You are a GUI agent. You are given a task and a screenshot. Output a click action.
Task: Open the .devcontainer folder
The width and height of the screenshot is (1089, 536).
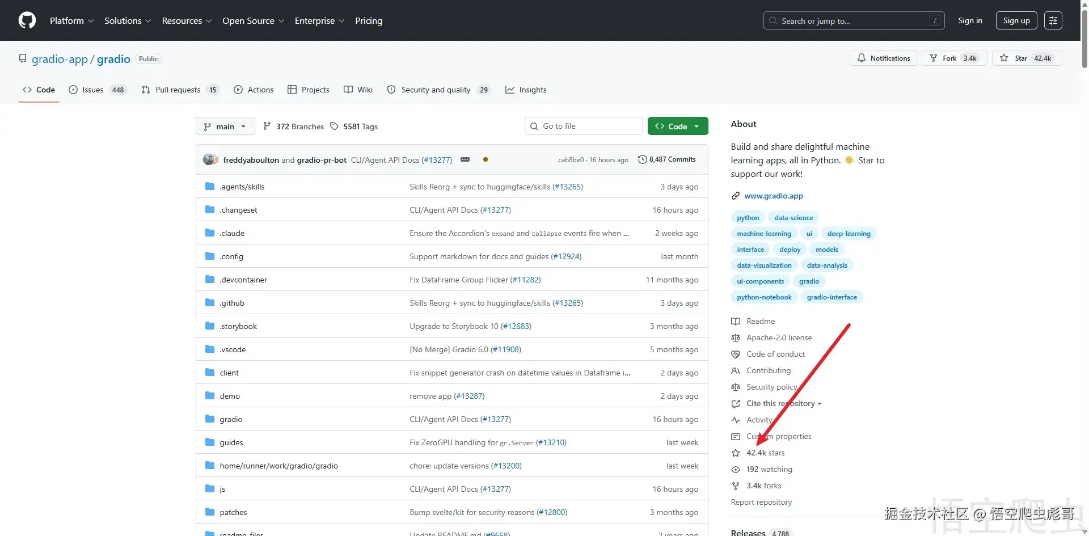243,280
